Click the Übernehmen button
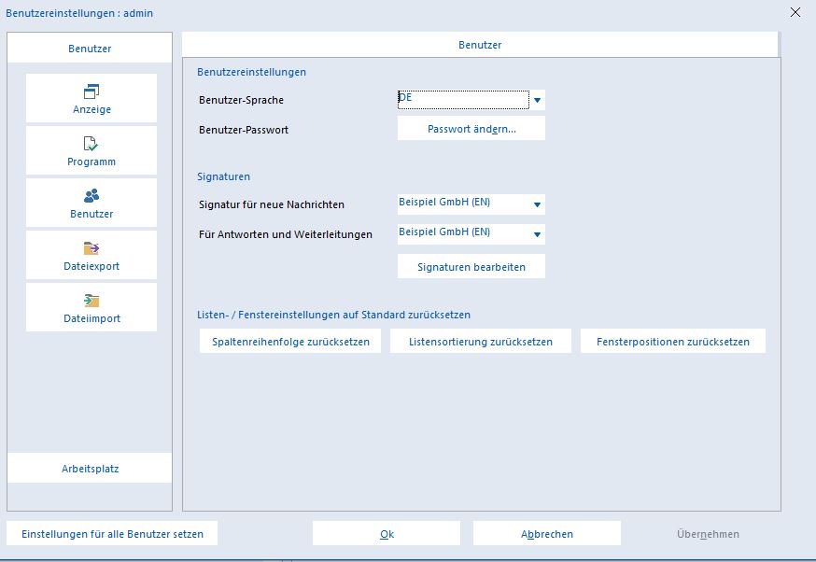The height and width of the screenshot is (562, 816). tap(708, 533)
